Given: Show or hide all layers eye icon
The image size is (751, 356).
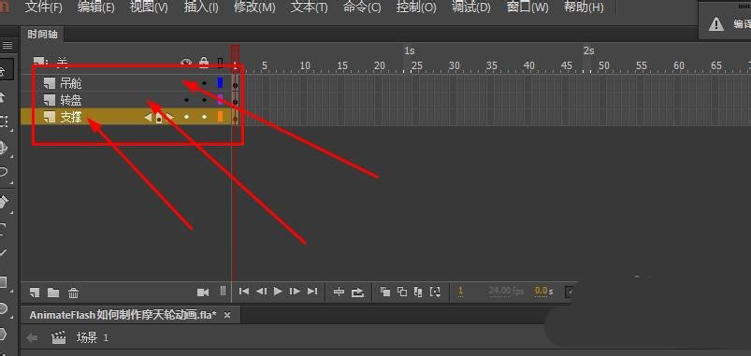Looking at the screenshot, I should (x=186, y=63).
